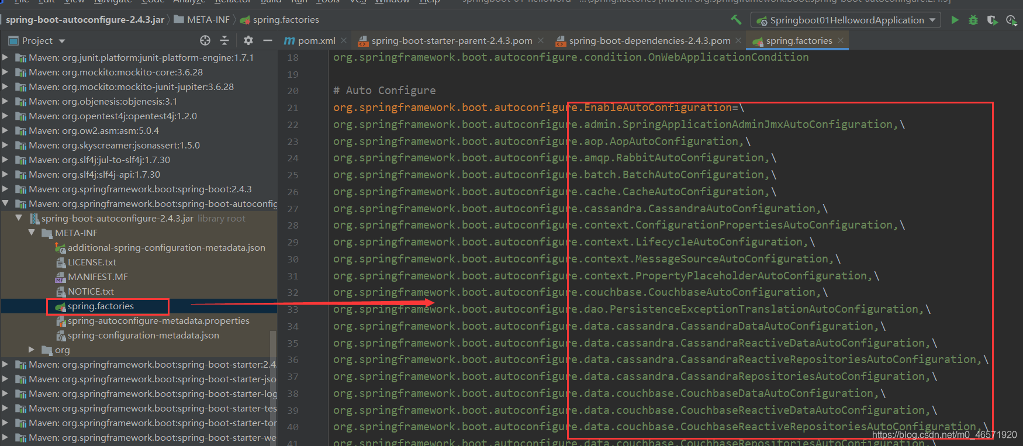Expand Maven: org.mockito:mockito-core:3.6.28 node
This screenshot has height=446, width=1023.
pos(6,72)
